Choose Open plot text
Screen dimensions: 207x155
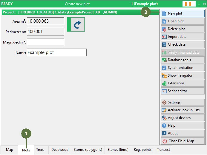176,21
